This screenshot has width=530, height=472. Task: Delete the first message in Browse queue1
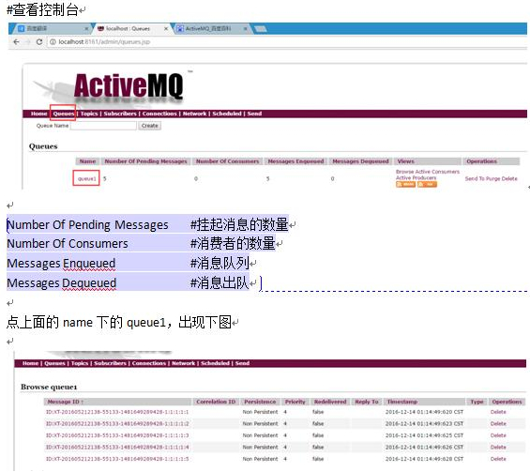coord(498,412)
